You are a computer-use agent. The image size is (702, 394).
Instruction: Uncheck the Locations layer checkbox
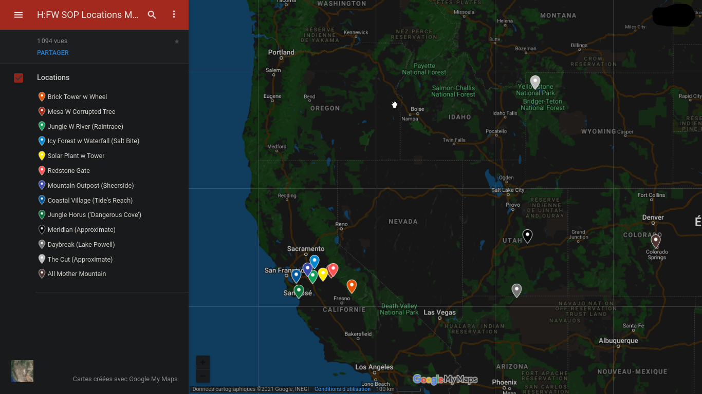pyautogui.click(x=19, y=77)
